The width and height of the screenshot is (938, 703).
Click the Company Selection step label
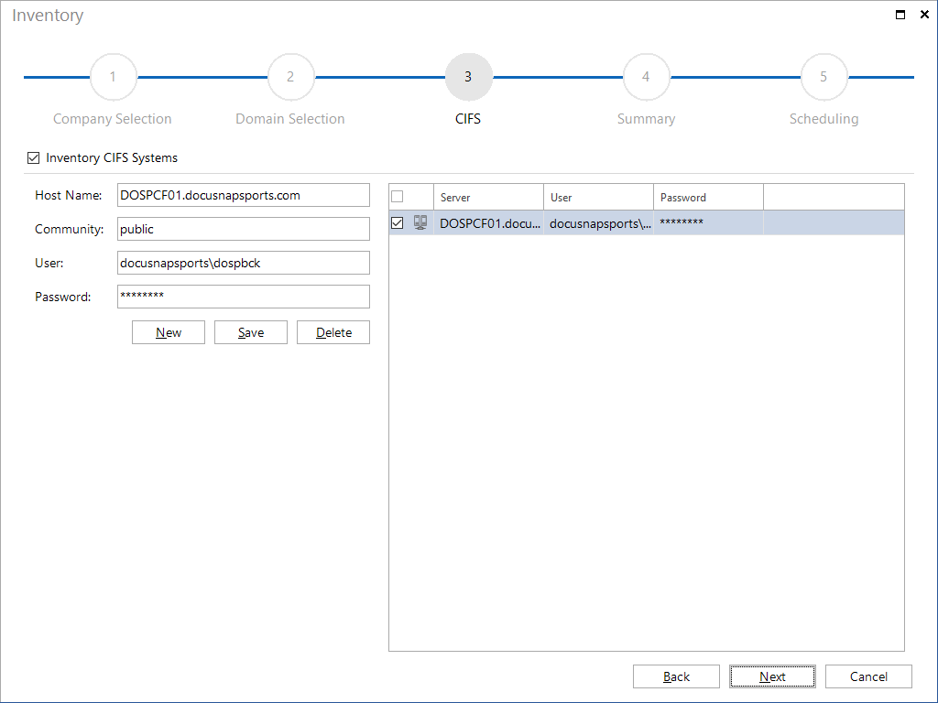pyautogui.click(x=113, y=119)
